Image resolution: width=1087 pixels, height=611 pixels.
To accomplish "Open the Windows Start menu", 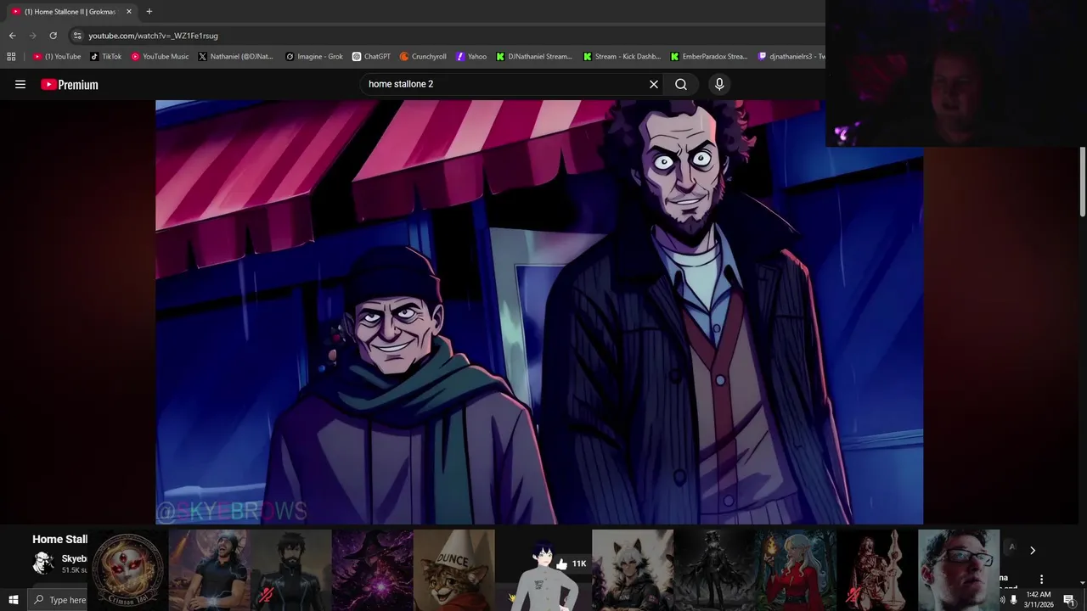I will coord(13,600).
